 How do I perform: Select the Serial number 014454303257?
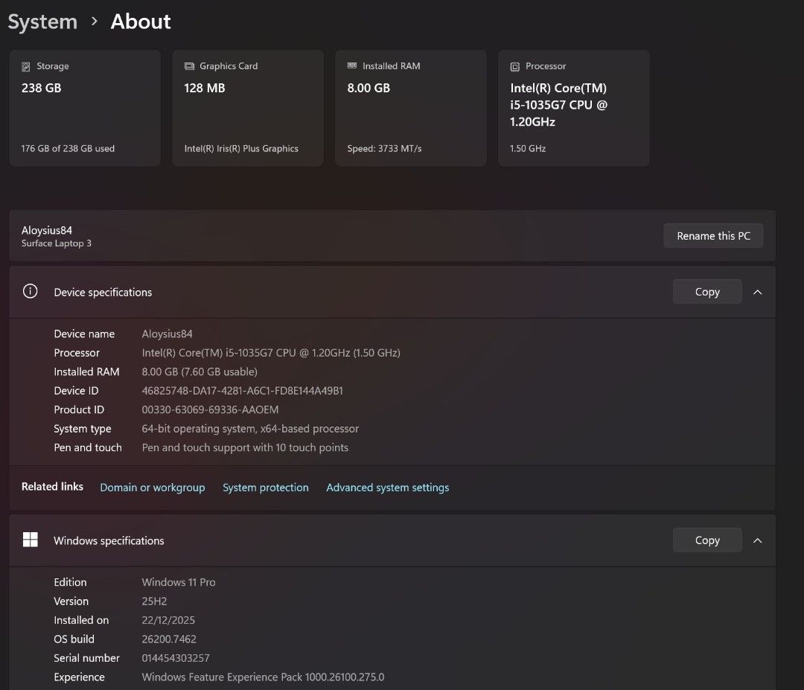[176, 658]
